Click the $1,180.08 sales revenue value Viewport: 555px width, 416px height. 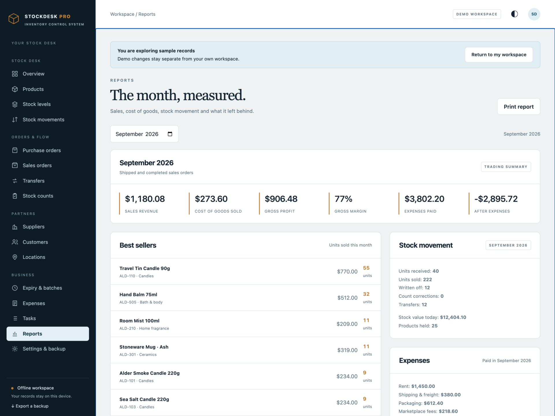(145, 199)
